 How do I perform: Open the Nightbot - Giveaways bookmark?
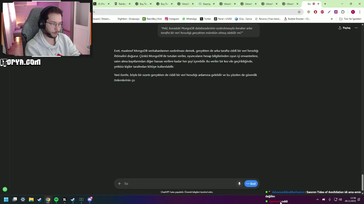pyautogui.click(x=129, y=19)
